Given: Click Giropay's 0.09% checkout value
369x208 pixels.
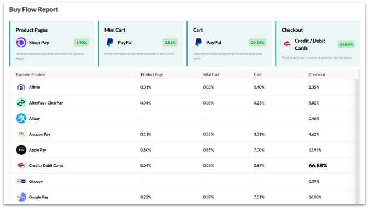Looking at the screenshot, I should [314, 181].
